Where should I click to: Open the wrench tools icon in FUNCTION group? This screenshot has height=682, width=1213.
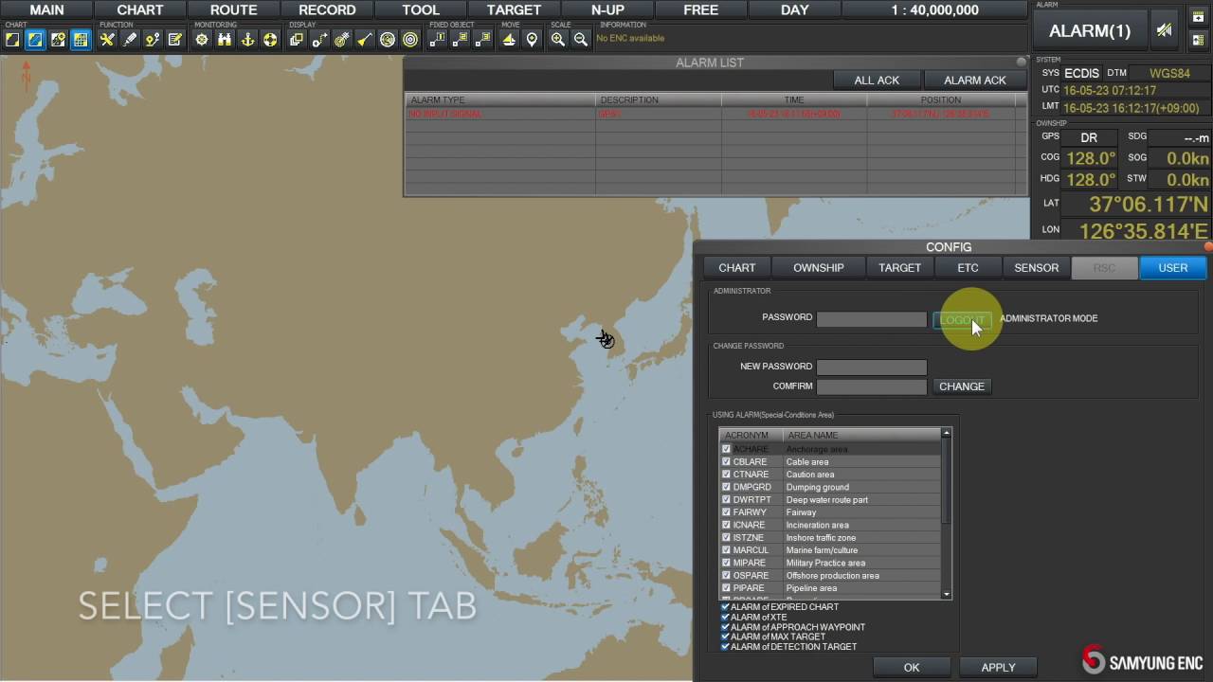(107, 40)
